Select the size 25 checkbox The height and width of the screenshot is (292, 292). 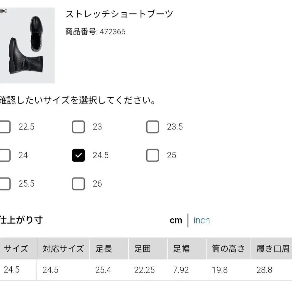click(x=152, y=155)
